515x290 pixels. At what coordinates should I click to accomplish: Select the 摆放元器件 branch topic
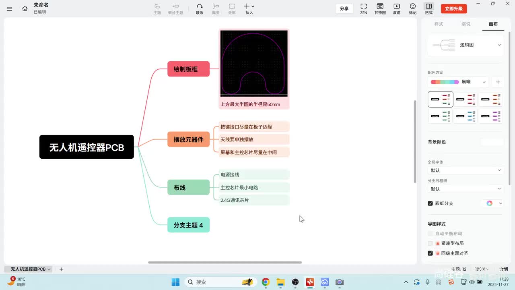pyautogui.click(x=189, y=139)
